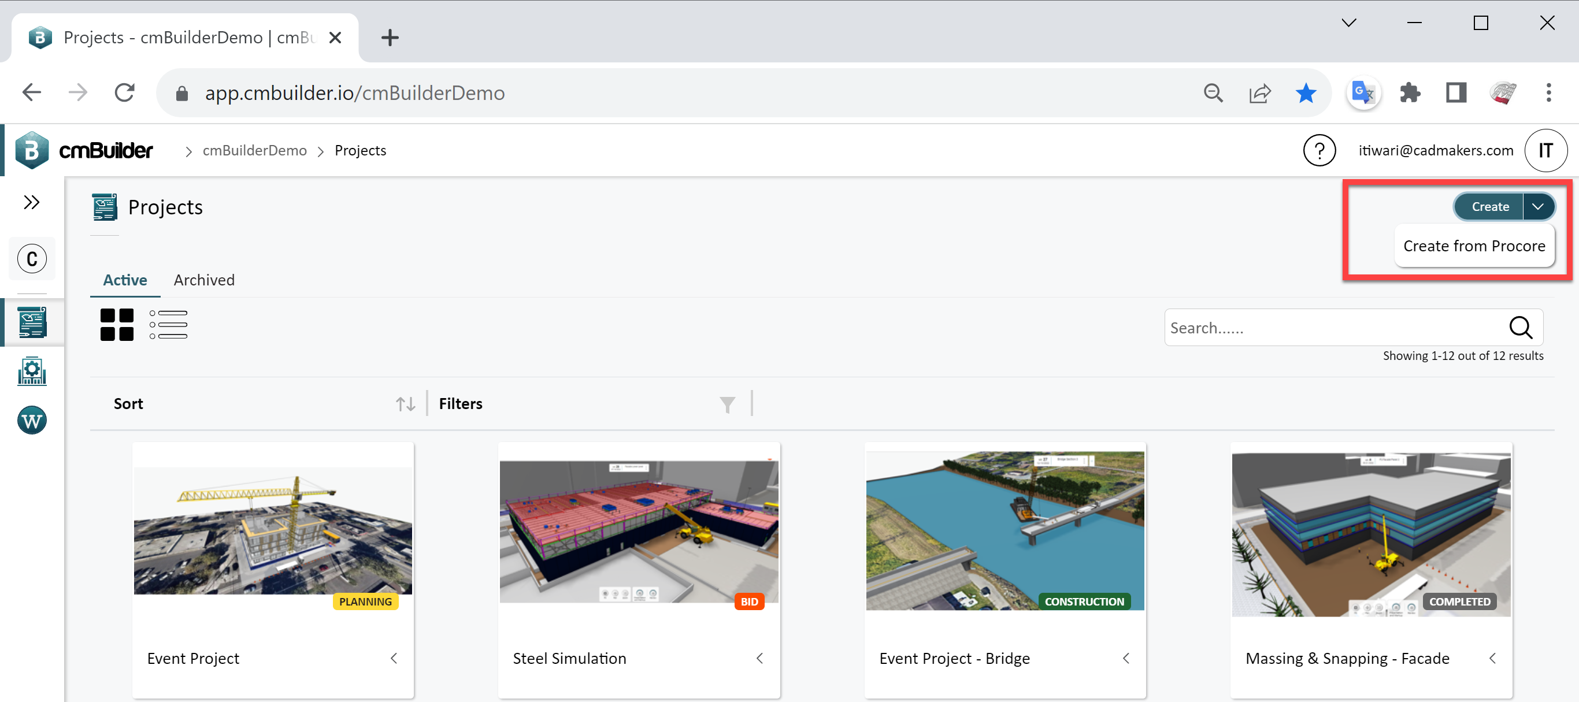Click the Create button
Viewport: 1579px width, 702px height.
pos(1489,206)
